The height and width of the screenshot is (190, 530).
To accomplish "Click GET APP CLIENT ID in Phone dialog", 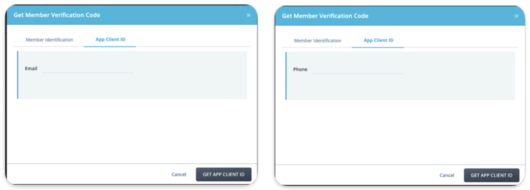I will (491, 175).
